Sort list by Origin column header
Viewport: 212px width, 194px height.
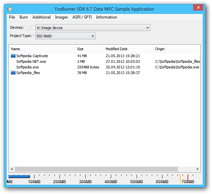click(177, 49)
